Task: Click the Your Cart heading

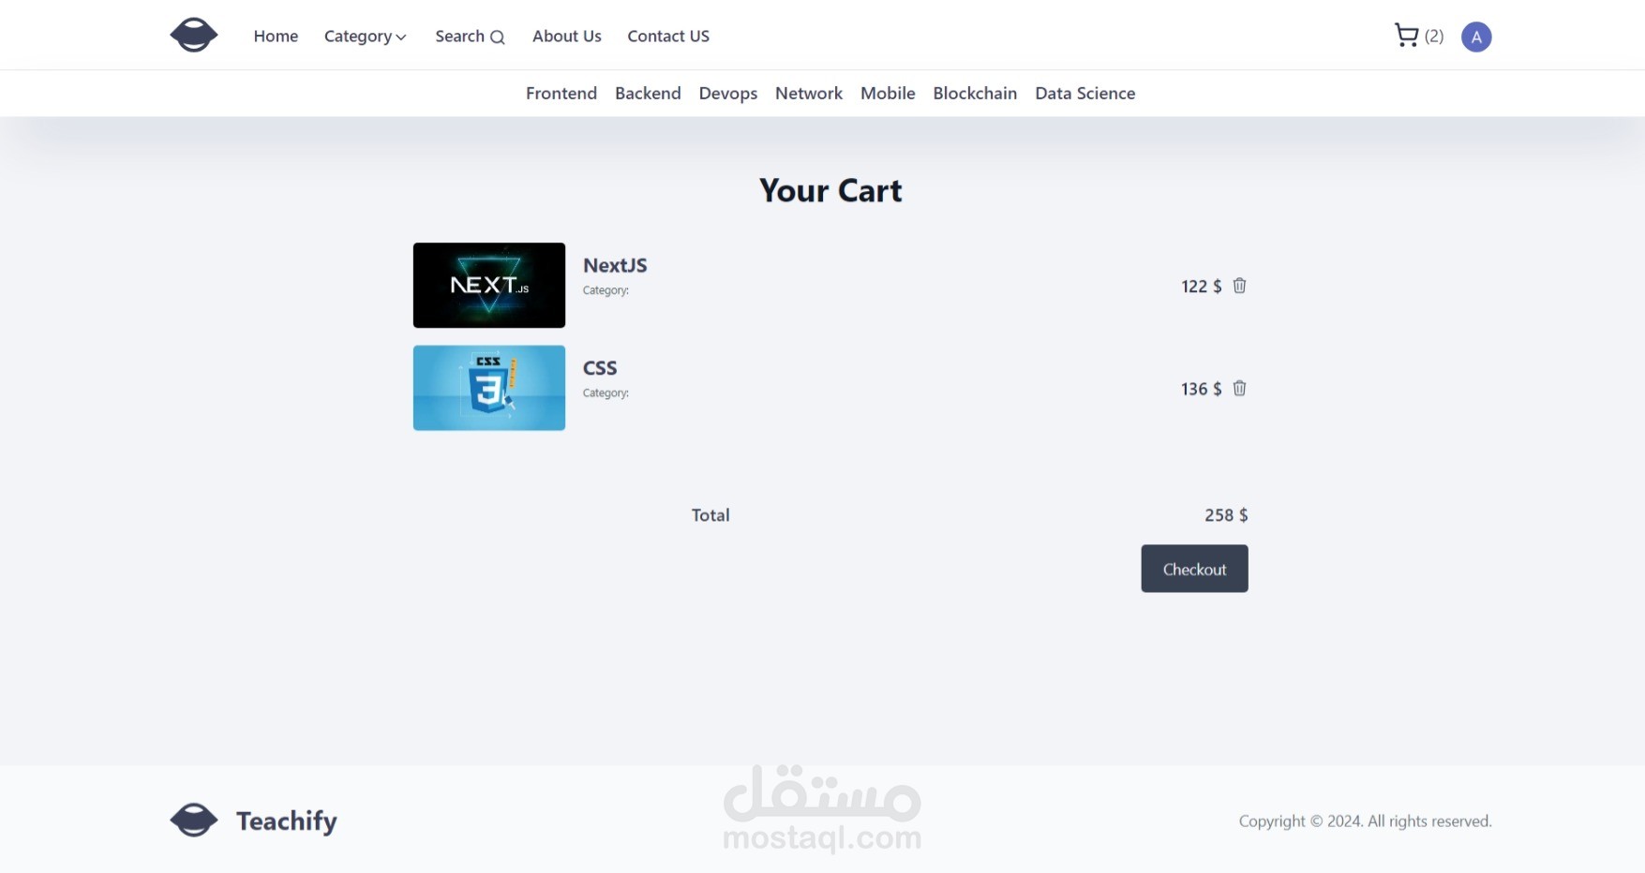Action: [830, 190]
